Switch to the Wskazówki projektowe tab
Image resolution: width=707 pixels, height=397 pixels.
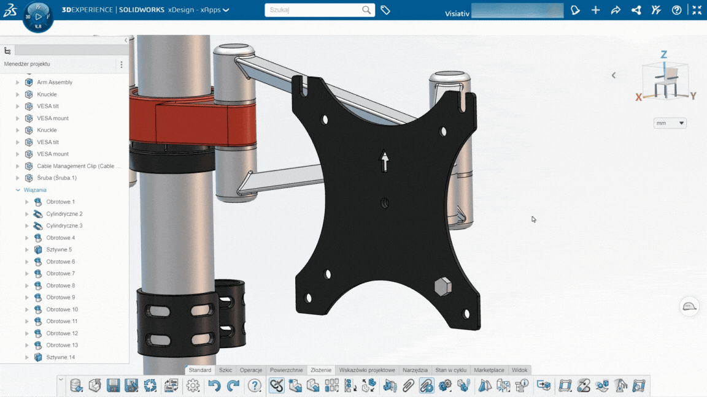(x=367, y=370)
